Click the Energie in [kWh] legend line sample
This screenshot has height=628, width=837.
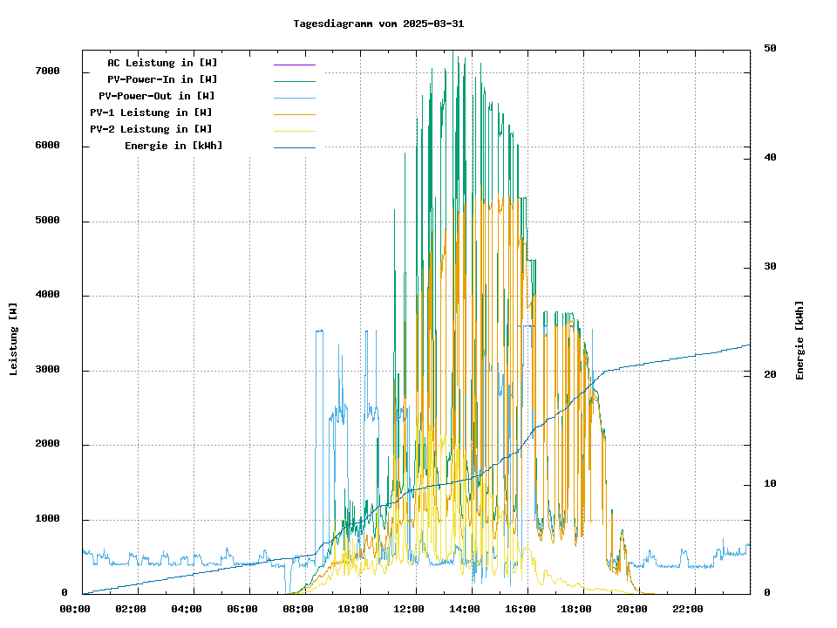point(294,147)
